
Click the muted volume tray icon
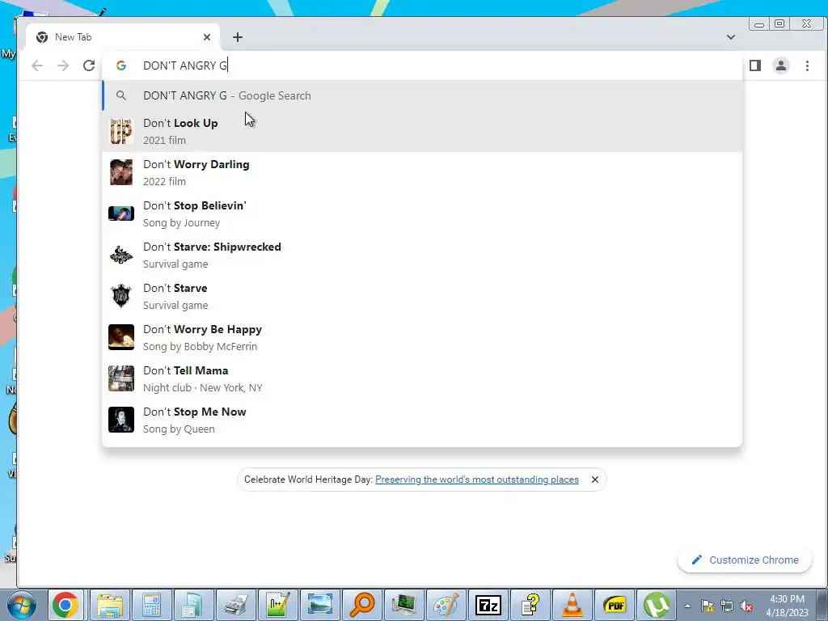point(746,606)
